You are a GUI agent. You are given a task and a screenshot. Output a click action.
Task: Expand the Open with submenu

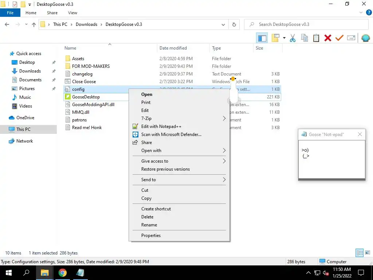(179, 151)
